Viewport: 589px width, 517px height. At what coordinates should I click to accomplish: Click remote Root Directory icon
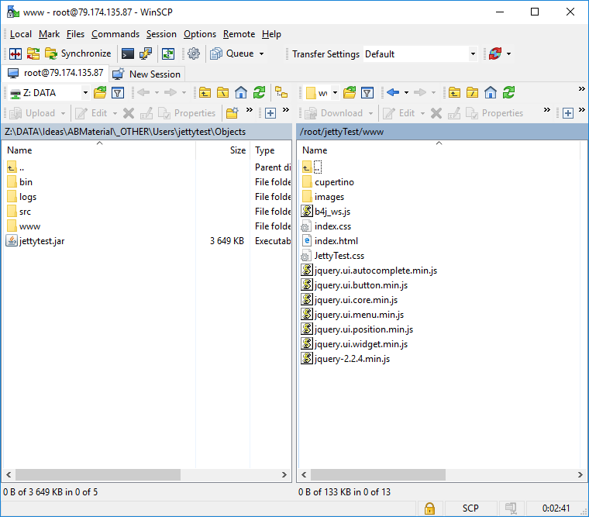click(x=472, y=92)
